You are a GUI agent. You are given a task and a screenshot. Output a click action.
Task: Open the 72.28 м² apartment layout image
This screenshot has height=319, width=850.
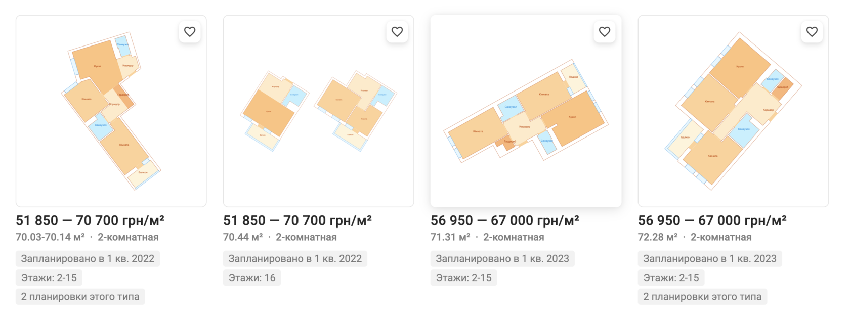[x=733, y=111]
